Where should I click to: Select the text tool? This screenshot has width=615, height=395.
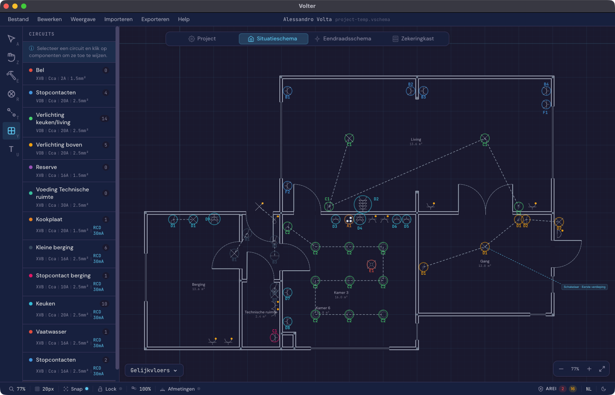coord(11,149)
